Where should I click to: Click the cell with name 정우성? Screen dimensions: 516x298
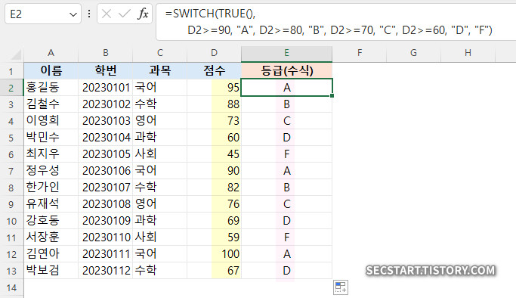pos(51,171)
